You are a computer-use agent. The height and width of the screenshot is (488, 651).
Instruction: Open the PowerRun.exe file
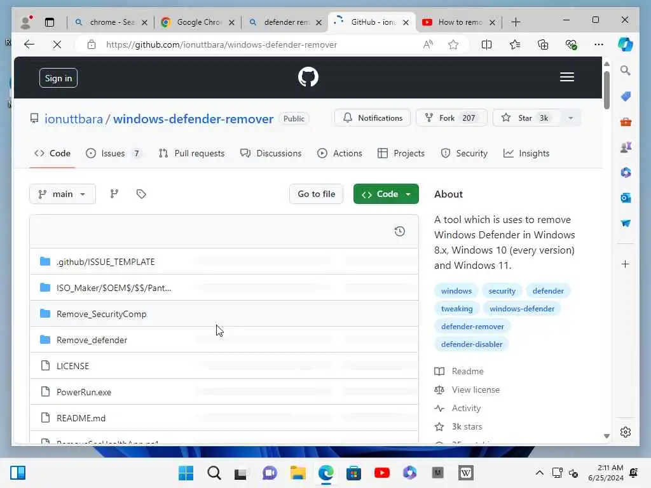84,392
